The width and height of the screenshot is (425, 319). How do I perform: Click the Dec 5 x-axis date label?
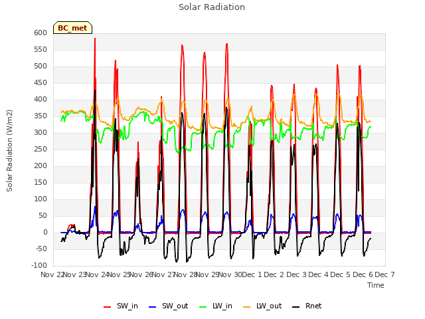[x=341, y=274]
